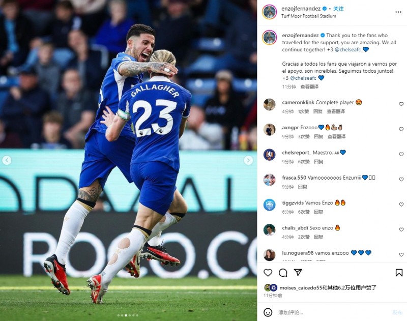Open list of users who liked post
407x321 pixels.
pos(328,287)
